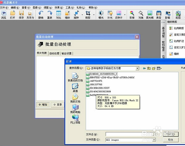Image resolution: width=185 pixels, height=146 pixels.
Task: Click the 影楼 studio toolbar icon
Action: pos(167,15)
